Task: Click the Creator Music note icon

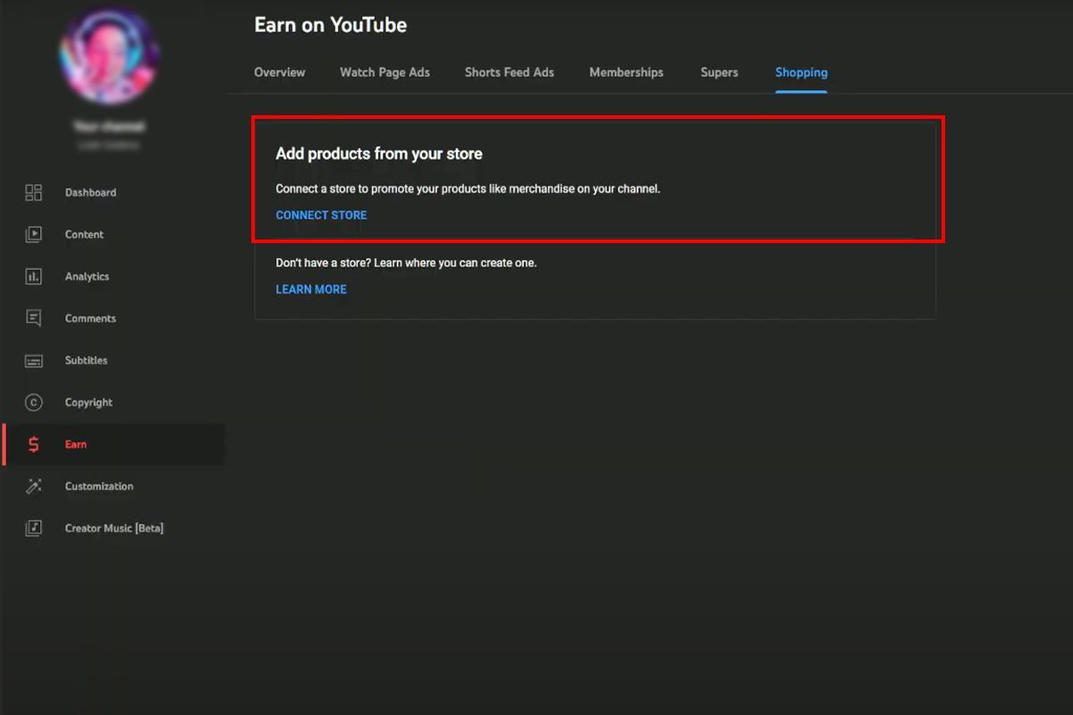Action: (33, 528)
